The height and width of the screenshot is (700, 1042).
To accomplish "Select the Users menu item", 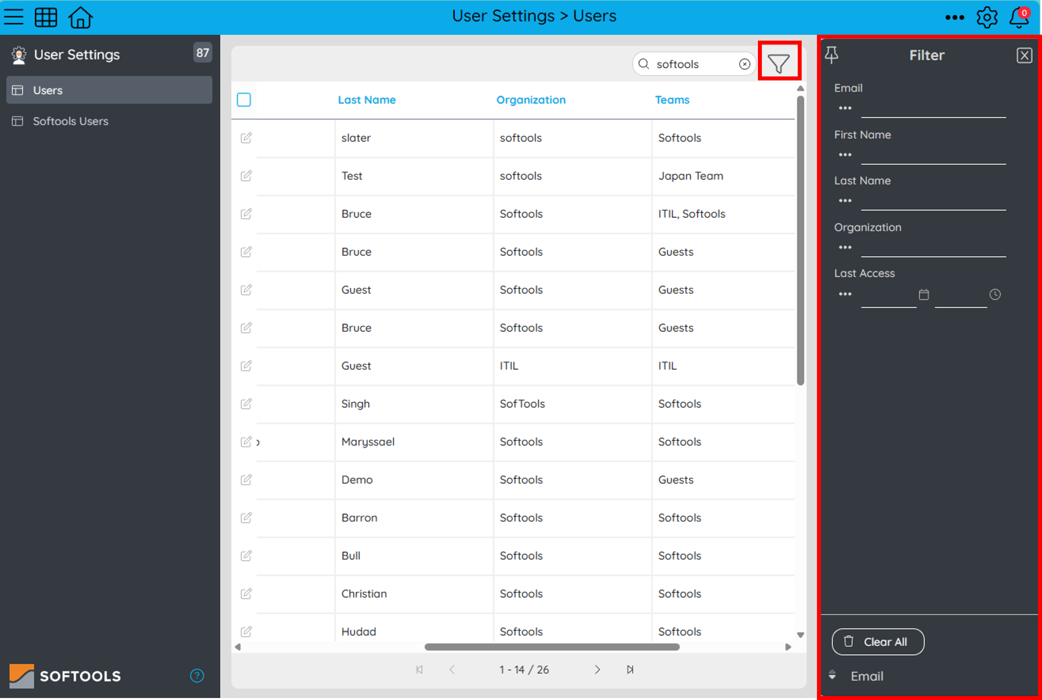I will (109, 90).
